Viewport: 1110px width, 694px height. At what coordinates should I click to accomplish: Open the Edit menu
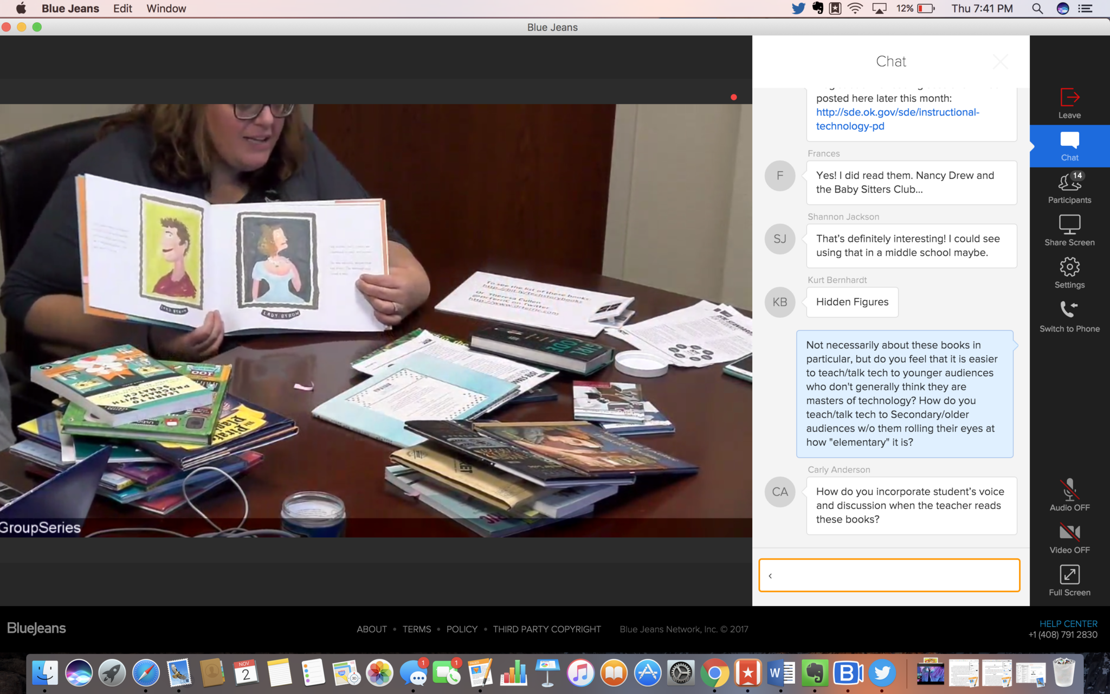[x=122, y=8]
